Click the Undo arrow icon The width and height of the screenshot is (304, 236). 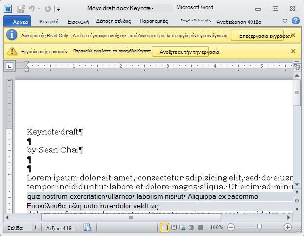(x=31, y=9)
